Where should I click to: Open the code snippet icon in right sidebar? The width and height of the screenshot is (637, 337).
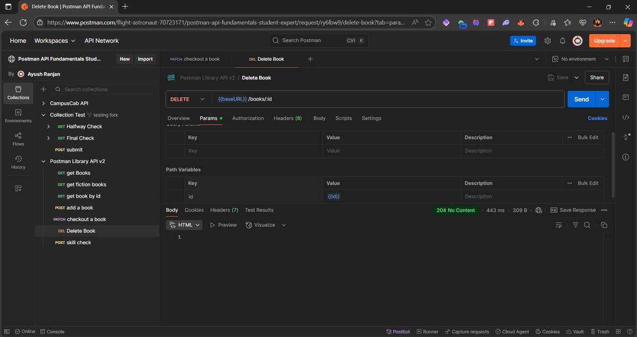click(626, 118)
